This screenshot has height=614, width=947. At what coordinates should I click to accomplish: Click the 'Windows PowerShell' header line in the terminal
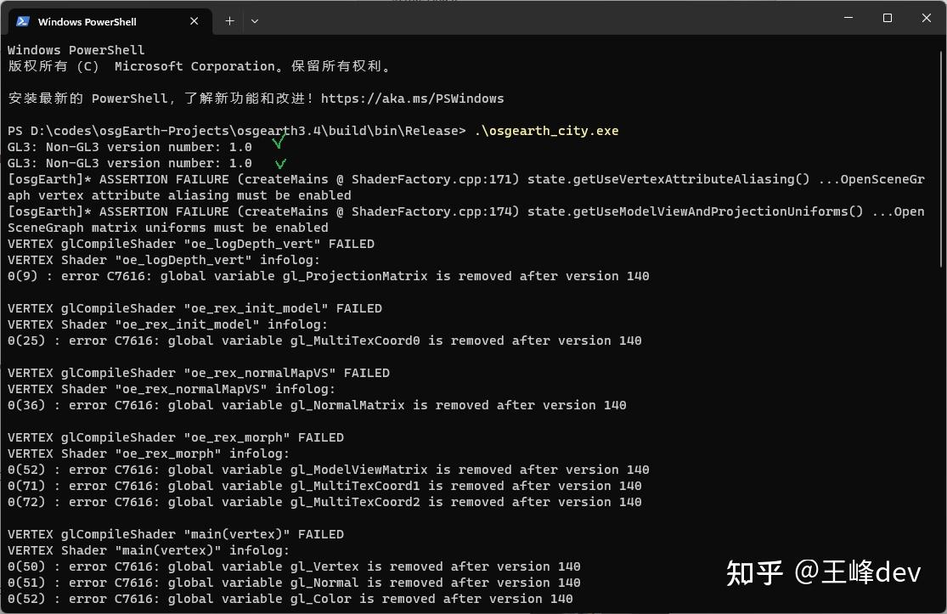tap(76, 50)
